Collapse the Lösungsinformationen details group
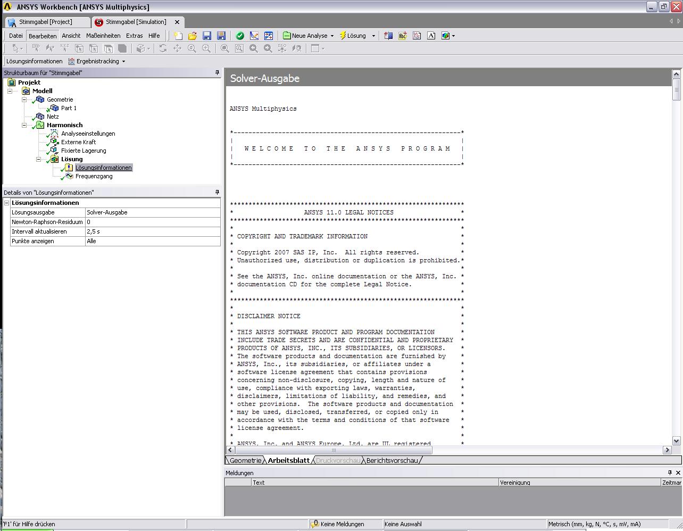Image resolution: width=683 pixels, height=531 pixels. 7,203
